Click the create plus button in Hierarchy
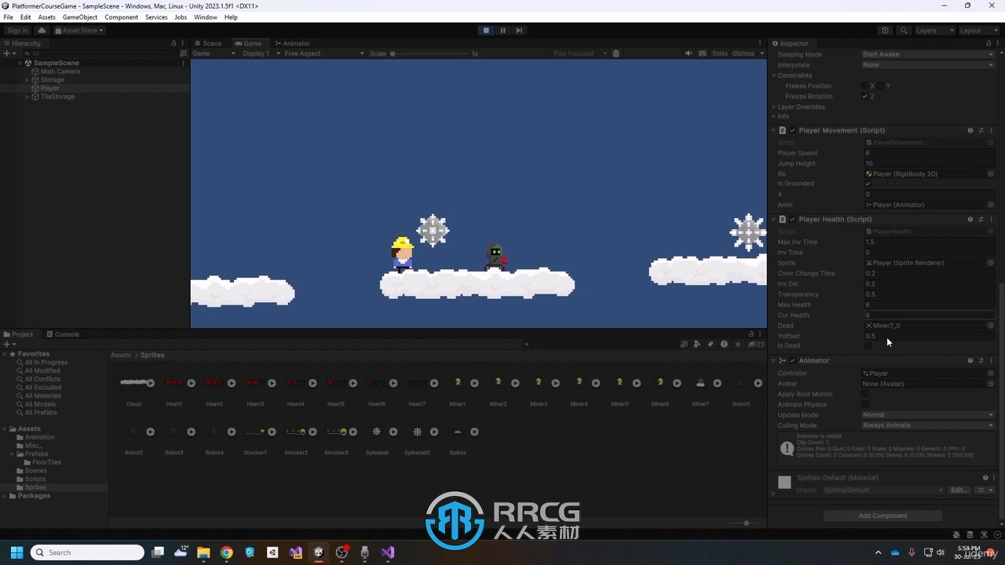This screenshot has height=565, width=1005. (7, 53)
